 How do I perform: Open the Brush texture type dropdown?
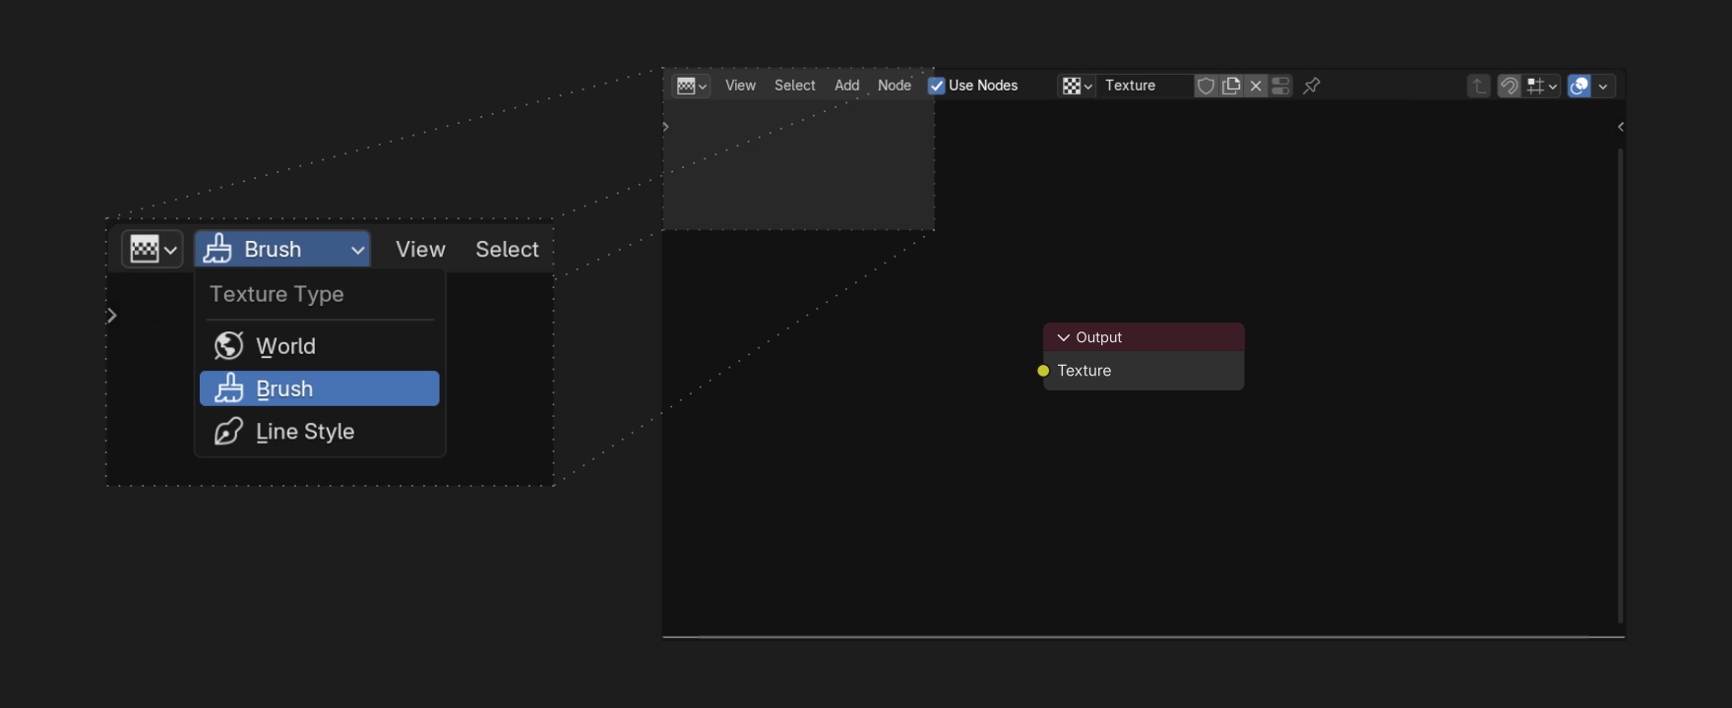pyautogui.click(x=282, y=249)
